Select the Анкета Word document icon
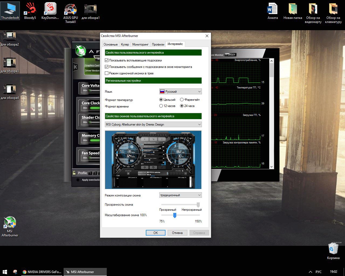Image resolution: width=345 pixels, height=276 pixels. (272, 11)
